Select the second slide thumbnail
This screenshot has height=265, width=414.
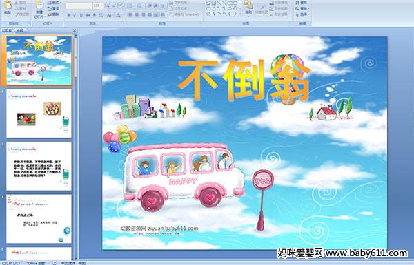pos(39,114)
